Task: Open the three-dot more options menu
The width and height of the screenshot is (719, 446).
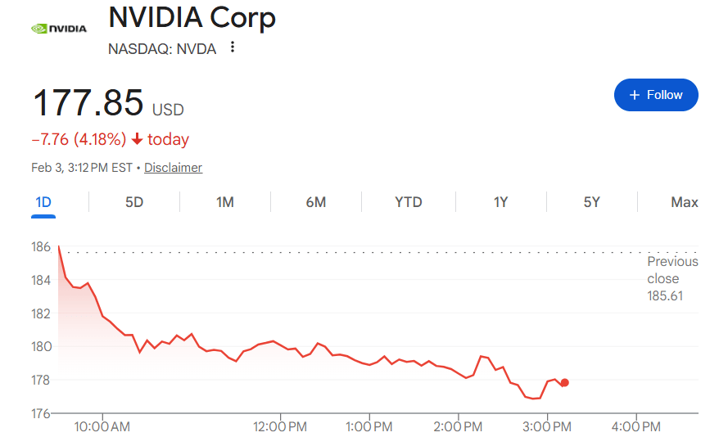Action: click(x=233, y=48)
